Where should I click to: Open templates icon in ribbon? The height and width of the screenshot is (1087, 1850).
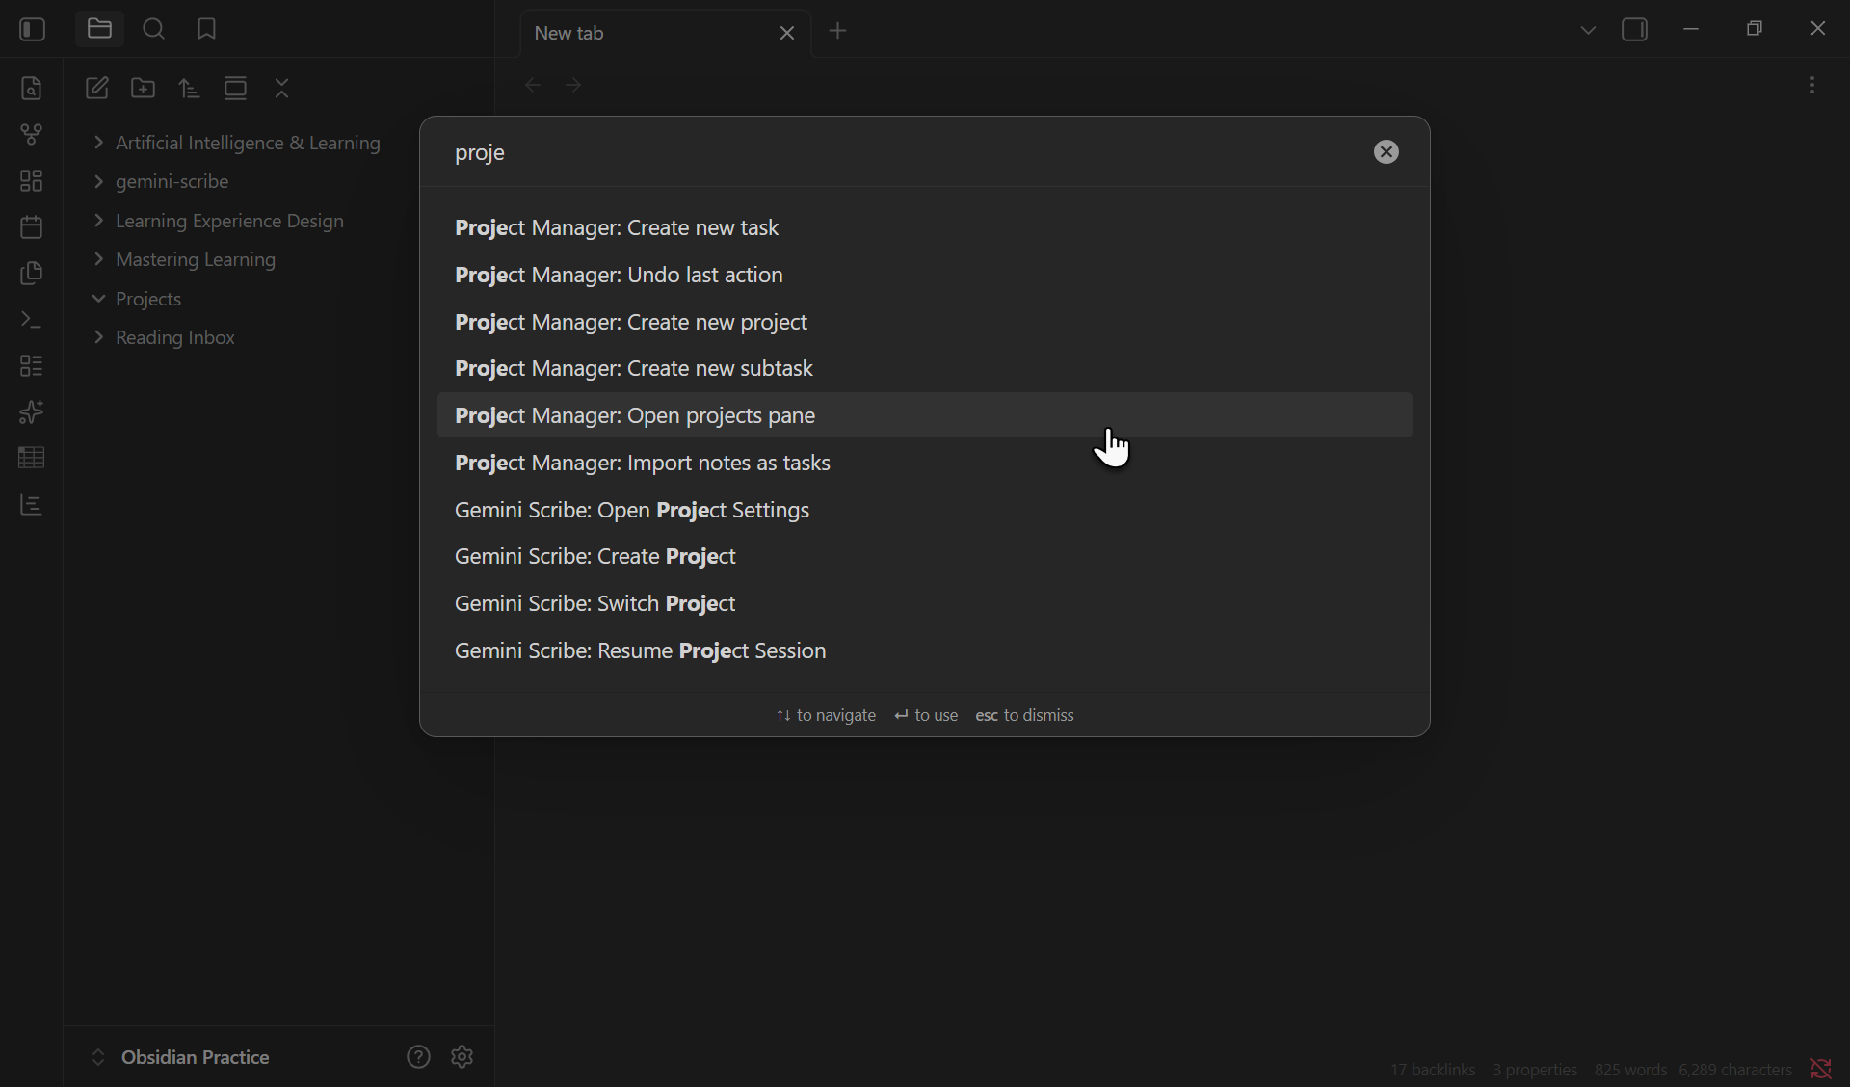[x=32, y=274]
